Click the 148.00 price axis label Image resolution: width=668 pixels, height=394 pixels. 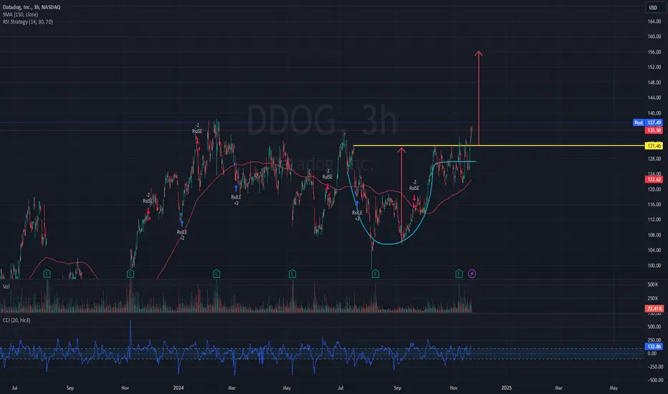click(654, 82)
